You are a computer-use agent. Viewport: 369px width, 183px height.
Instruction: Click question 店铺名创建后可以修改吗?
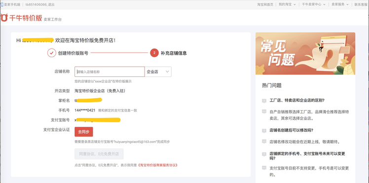pyautogui.click(x=292, y=130)
